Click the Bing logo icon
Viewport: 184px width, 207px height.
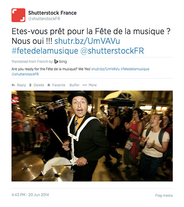click(x=56, y=61)
